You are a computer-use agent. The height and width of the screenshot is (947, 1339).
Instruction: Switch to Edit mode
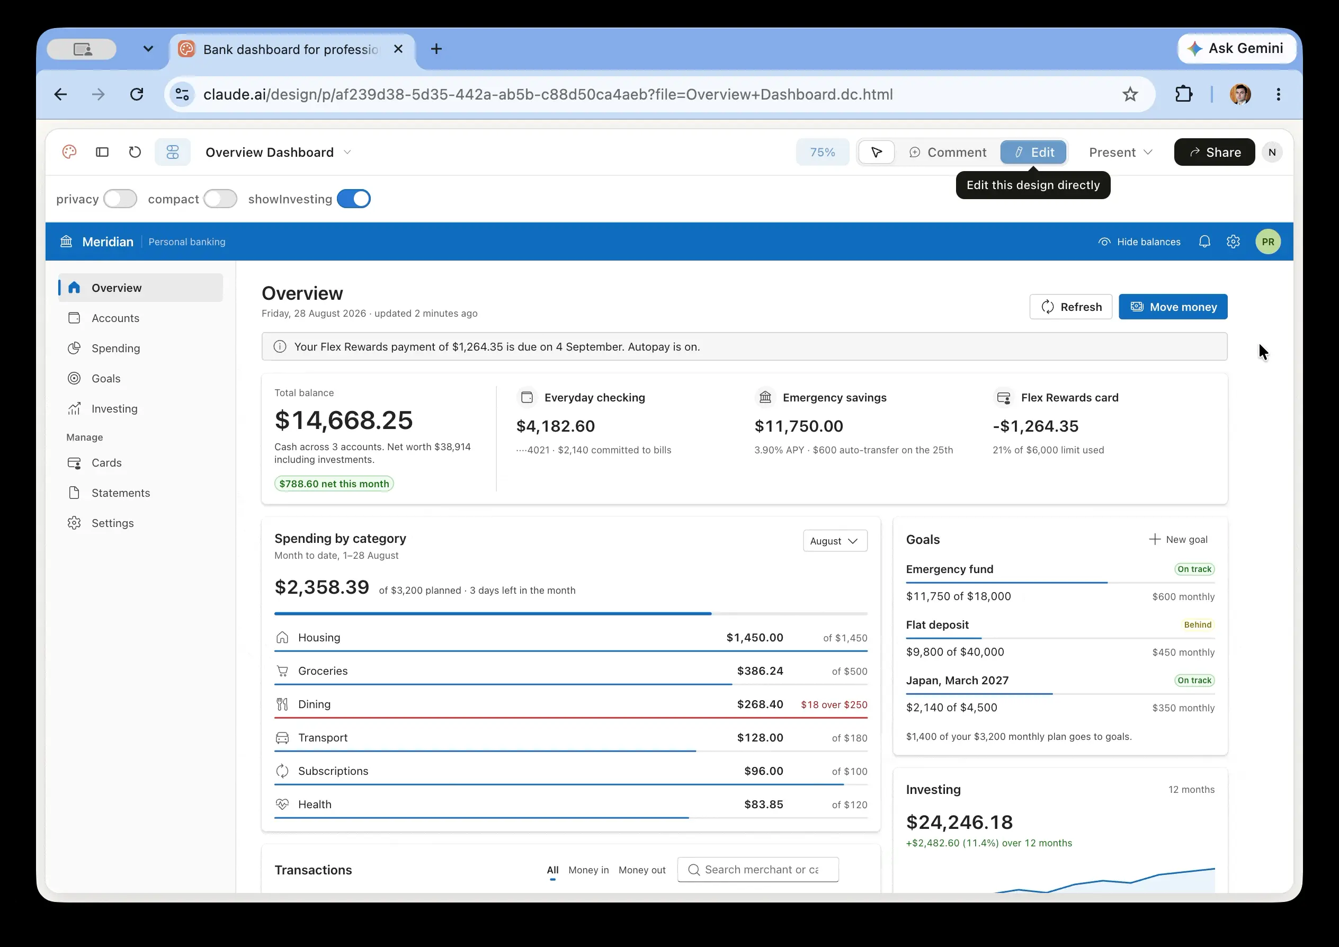(x=1033, y=152)
